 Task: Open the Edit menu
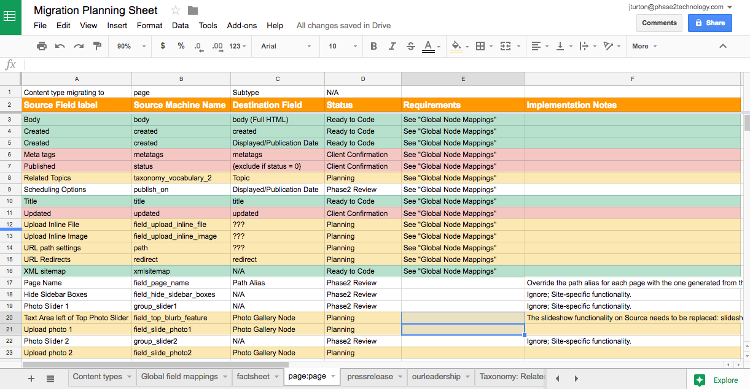pos(63,25)
